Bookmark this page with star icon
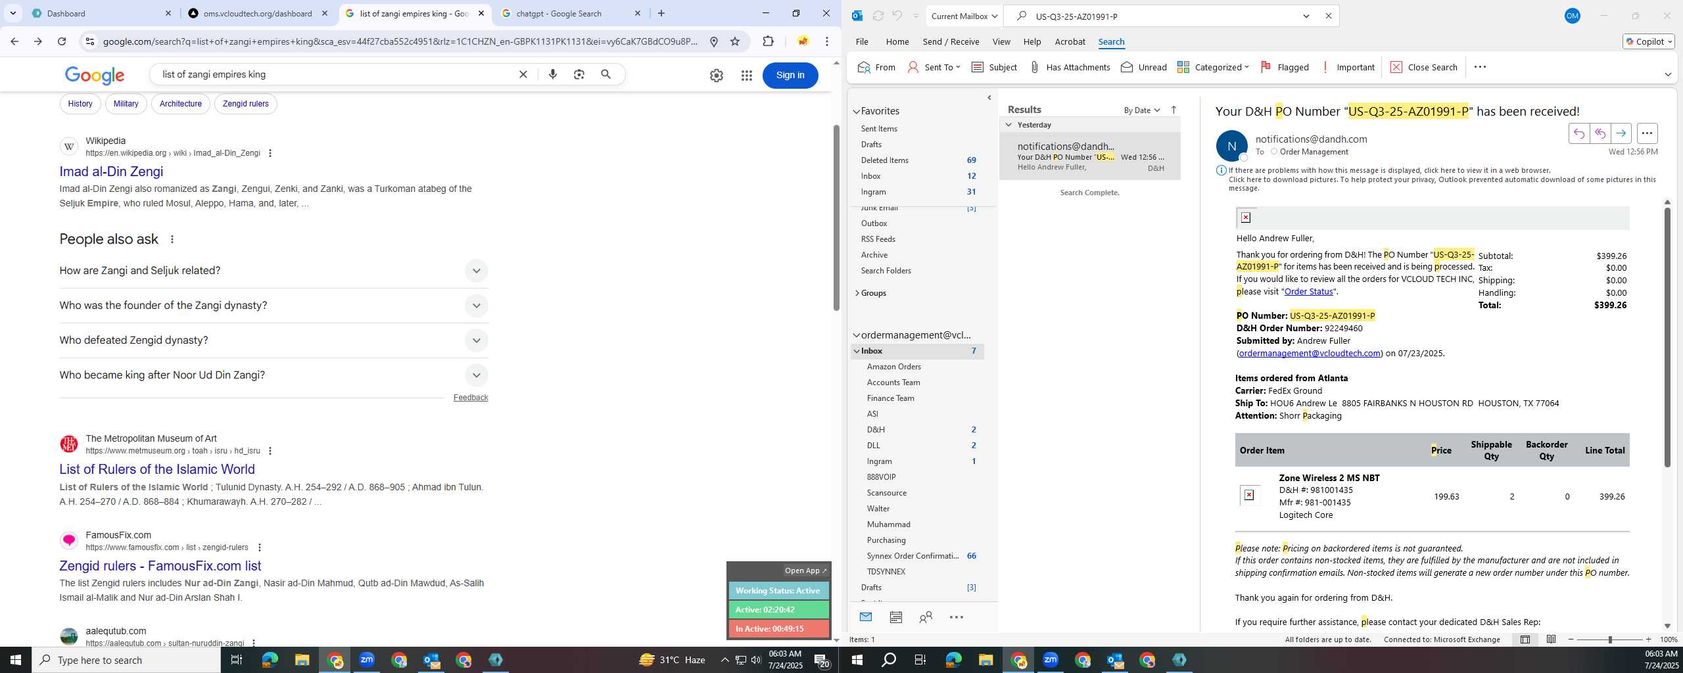 [735, 41]
